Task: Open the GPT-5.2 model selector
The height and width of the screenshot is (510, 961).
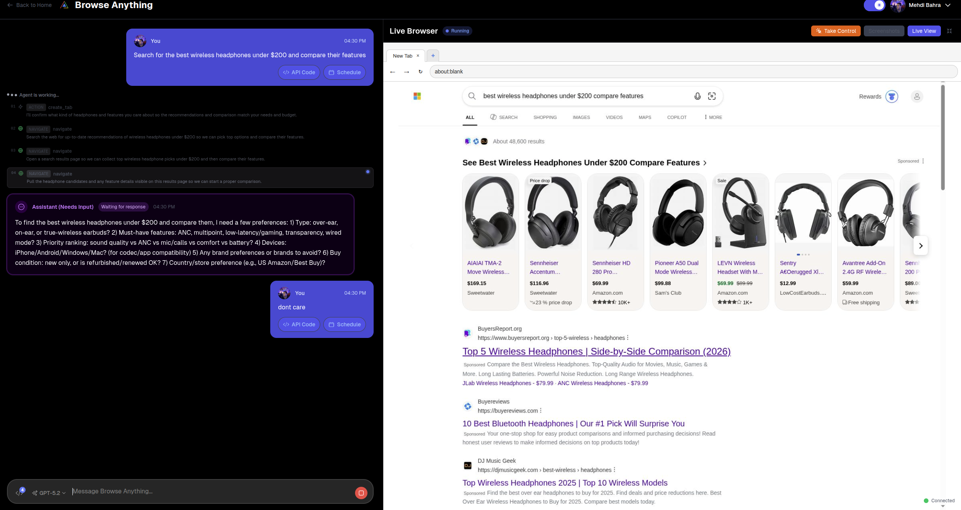Action: pos(49,493)
